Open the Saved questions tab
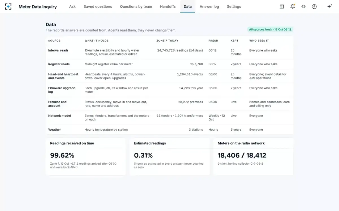339x211 pixels. tap(98, 6)
